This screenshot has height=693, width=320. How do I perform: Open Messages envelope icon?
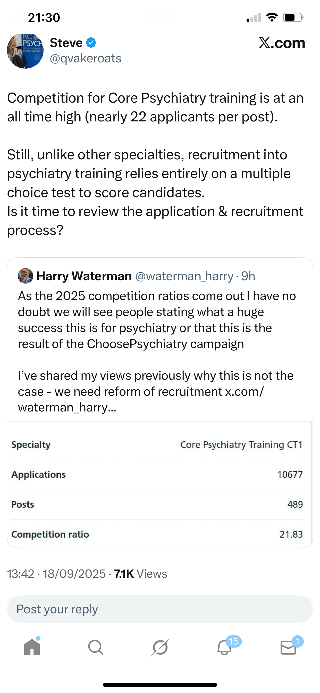288,647
